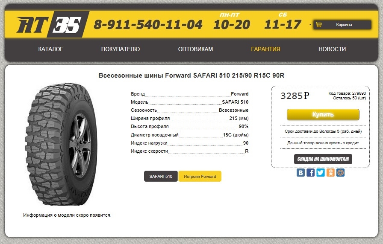
Task: Open the Гарантия page
Action: pyautogui.click(x=265, y=49)
